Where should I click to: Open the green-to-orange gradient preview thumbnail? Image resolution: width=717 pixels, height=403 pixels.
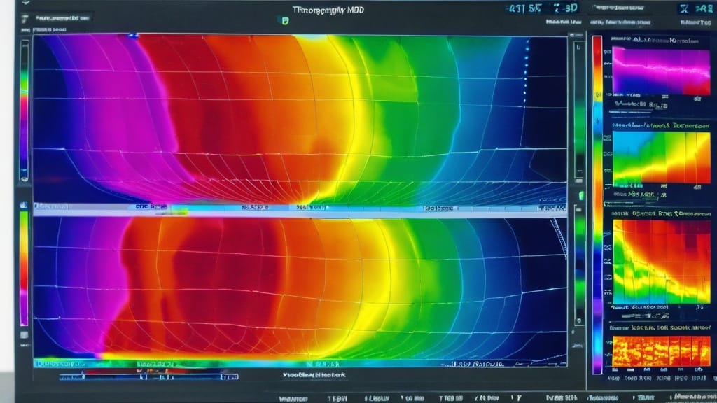tap(661, 158)
